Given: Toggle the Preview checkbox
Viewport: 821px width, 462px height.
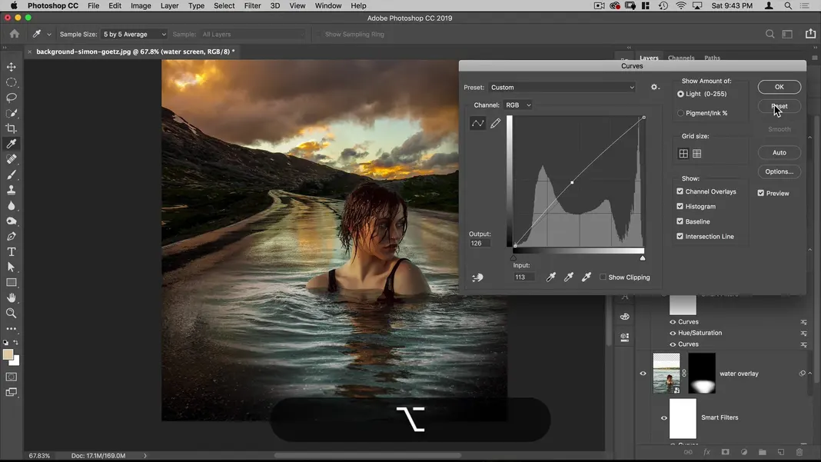Looking at the screenshot, I should (761, 193).
